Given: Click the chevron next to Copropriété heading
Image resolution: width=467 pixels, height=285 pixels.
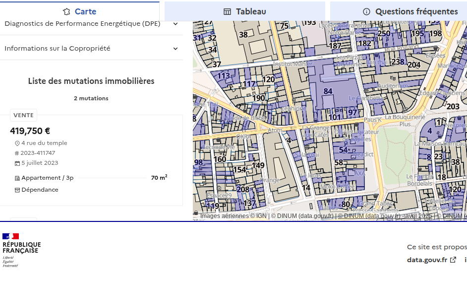Looking at the screenshot, I should [175, 49].
